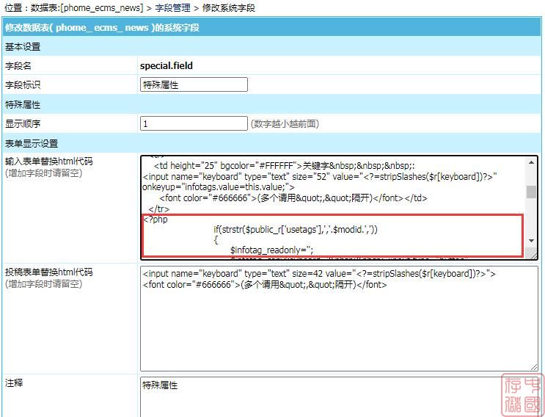
Task: Focus the 显示顺序 number input field
Action: [194, 123]
